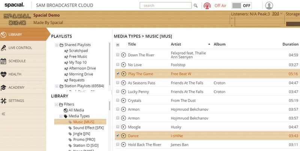Uncheck the Play The Game checkbox
This screenshot has width=300, height=151.
[x=118, y=74]
